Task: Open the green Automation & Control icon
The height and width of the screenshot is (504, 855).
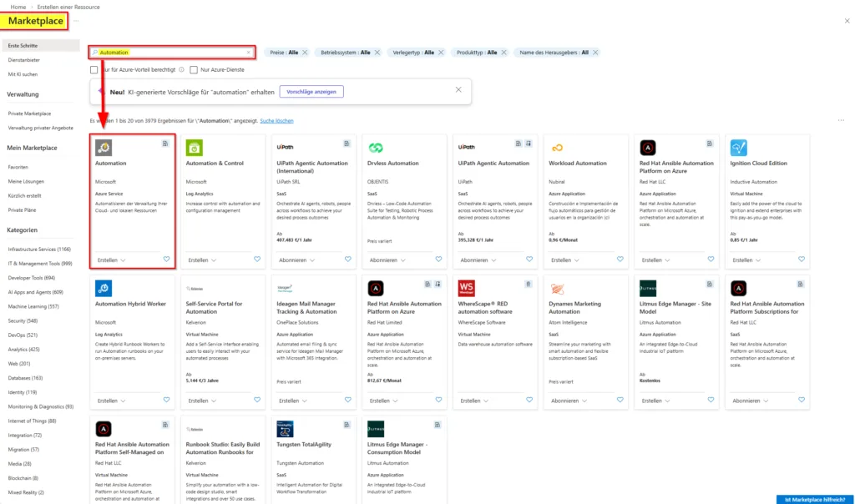Action: click(195, 148)
